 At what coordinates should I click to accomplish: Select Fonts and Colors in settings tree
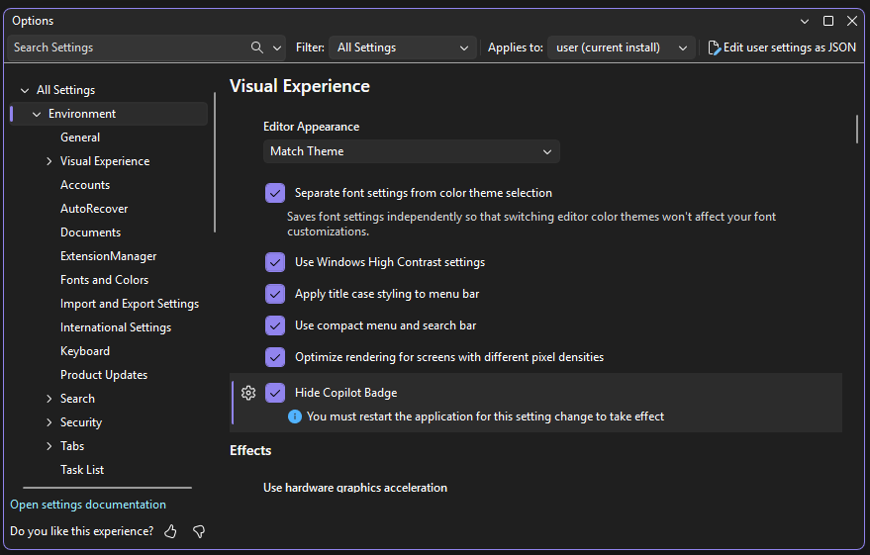104,280
